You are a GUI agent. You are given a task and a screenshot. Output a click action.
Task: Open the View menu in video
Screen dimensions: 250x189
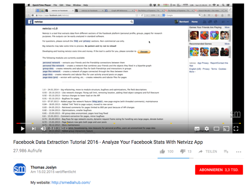(x=68, y=5)
